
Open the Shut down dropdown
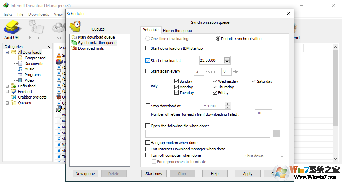click(x=264, y=156)
